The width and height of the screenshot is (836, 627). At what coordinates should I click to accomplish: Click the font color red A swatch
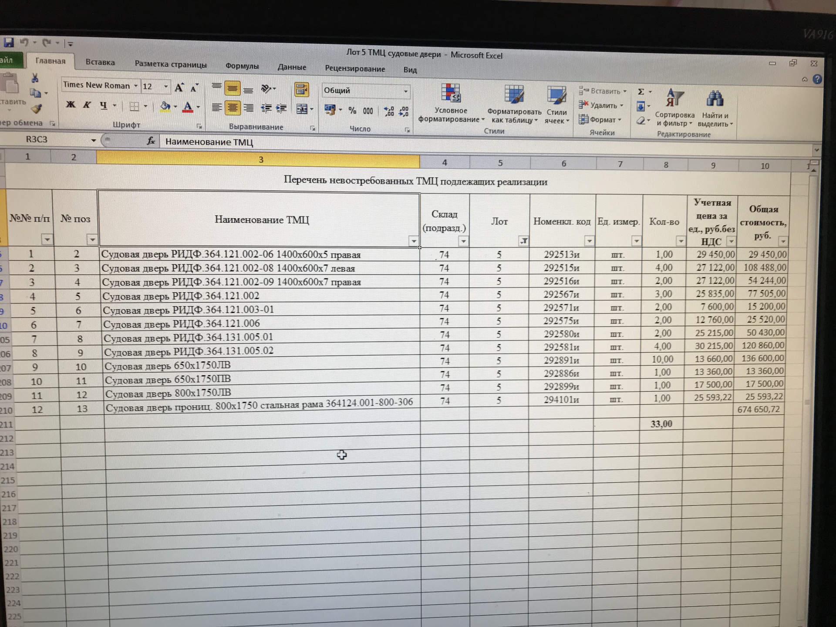coord(188,107)
